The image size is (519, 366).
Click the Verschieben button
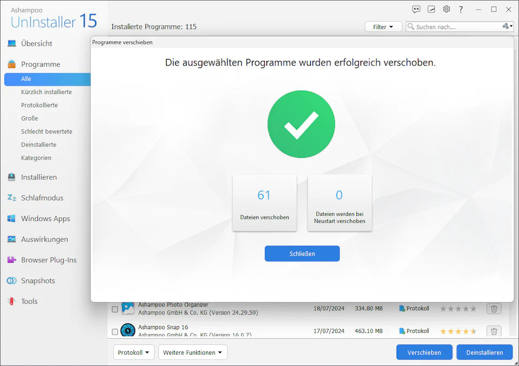tap(424, 352)
